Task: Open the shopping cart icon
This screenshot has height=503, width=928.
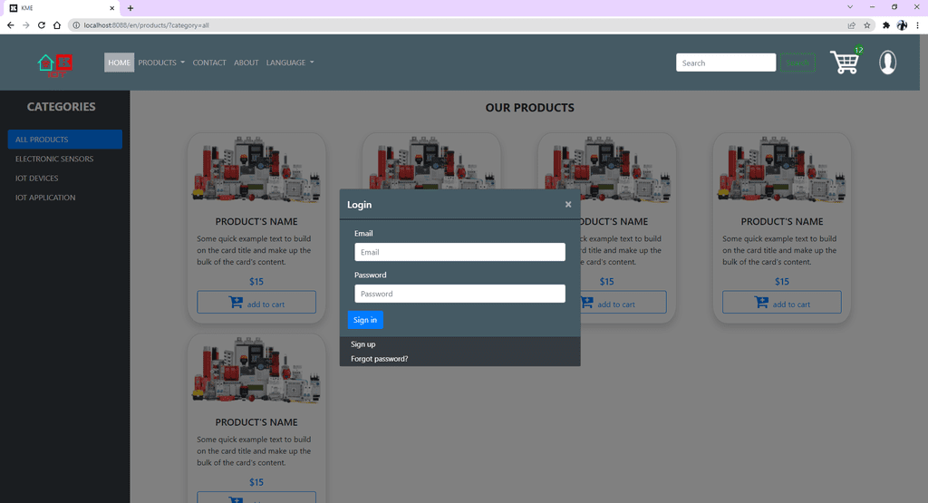Action: pyautogui.click(x=845, y=63)
